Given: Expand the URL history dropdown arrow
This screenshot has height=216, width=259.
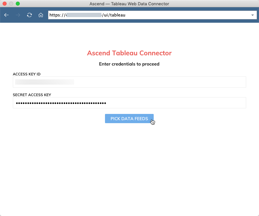Looking at the screenshot, I should point(252,15).
